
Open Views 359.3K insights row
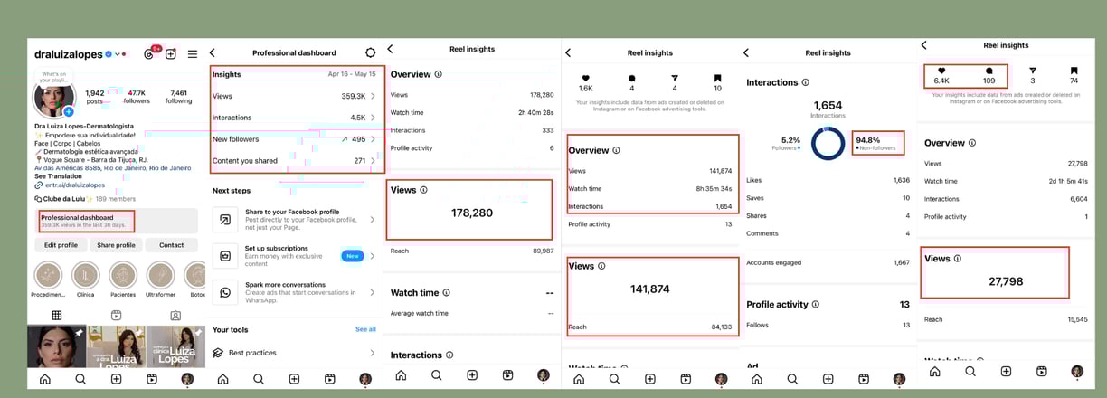coord(295,96)
